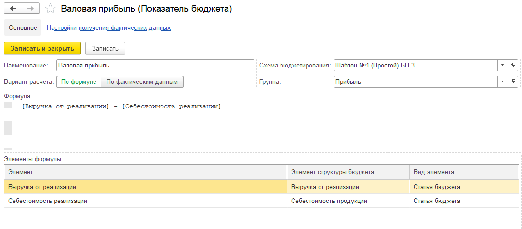Select the По формуле calculation variant
This screenshot has width=522, height=229.
79,81
